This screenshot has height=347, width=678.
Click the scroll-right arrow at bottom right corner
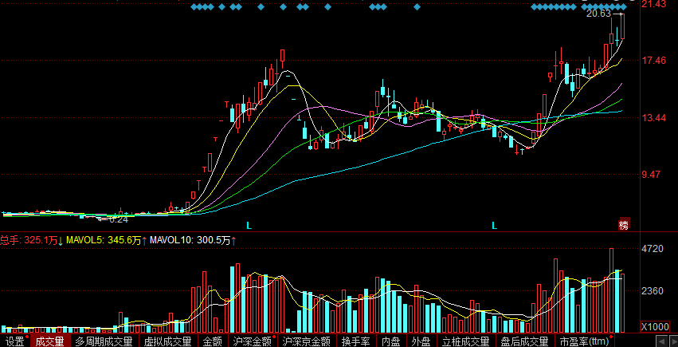tap(672, 341)
